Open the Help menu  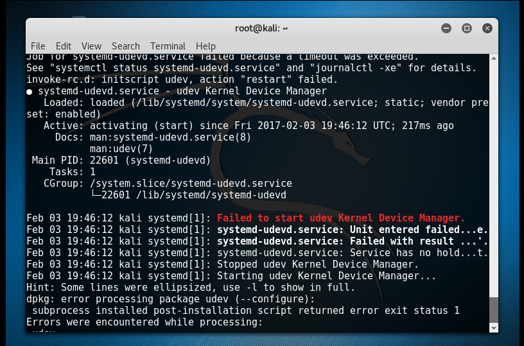pos(205,46)
